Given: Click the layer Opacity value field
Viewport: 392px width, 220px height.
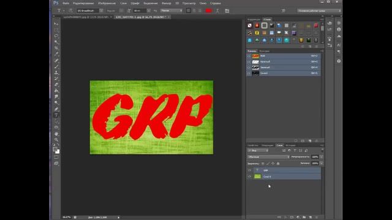Looking at the screenshot, I should (315, 157).
